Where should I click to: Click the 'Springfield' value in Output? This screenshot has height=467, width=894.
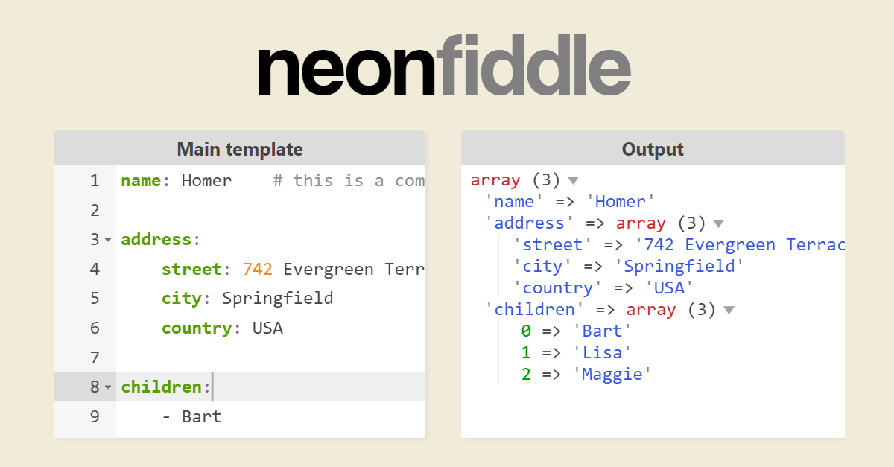[679, 267]
